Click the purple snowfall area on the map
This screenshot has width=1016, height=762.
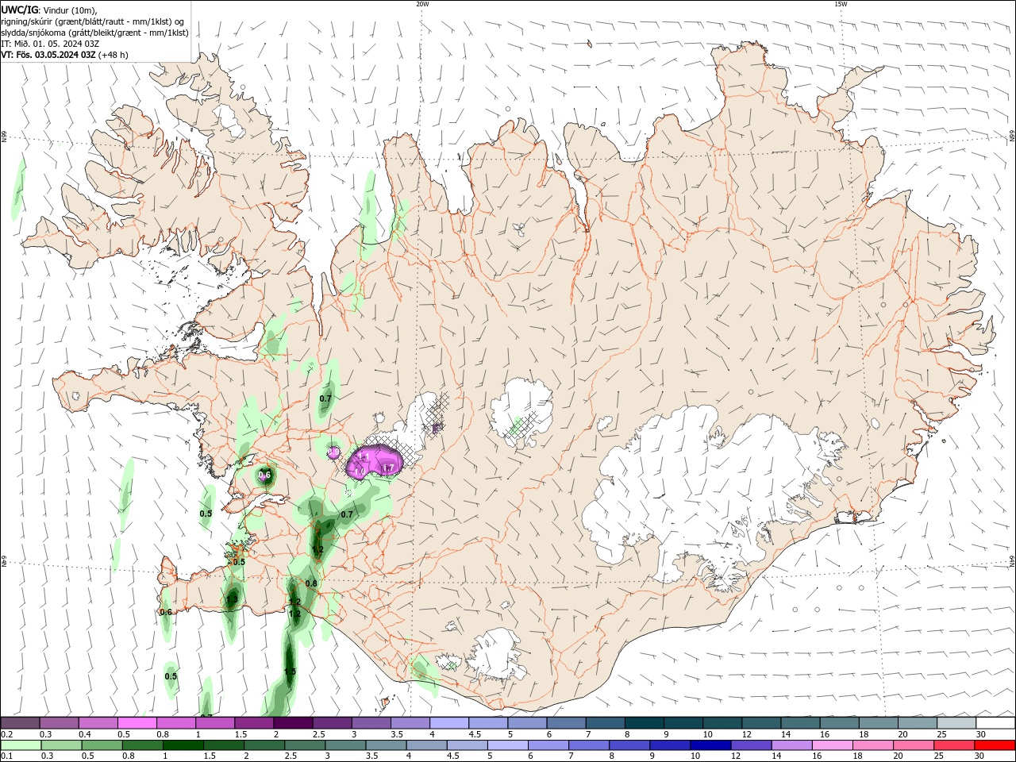375,460
